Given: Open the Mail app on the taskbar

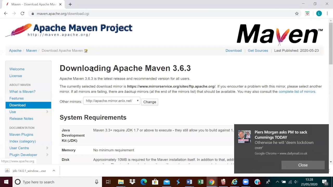Looking at the screenshot, I should 166,182.
